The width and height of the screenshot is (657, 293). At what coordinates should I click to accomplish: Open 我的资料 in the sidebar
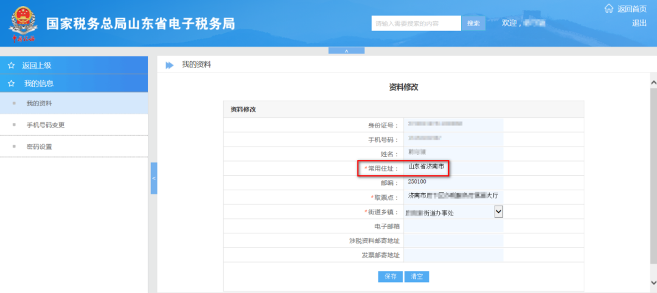click(74, 103)
